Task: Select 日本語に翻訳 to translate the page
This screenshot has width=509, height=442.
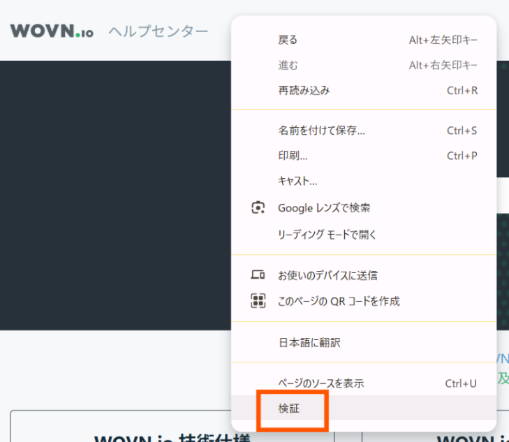Action: point(309,343)
